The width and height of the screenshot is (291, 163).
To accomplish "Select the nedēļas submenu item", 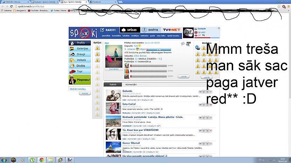I will [135, 36].
